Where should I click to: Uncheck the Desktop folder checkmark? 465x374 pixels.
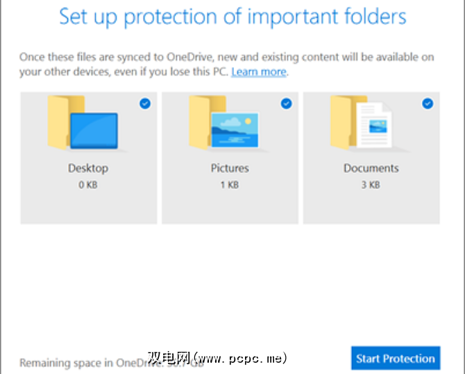[144, 103]
